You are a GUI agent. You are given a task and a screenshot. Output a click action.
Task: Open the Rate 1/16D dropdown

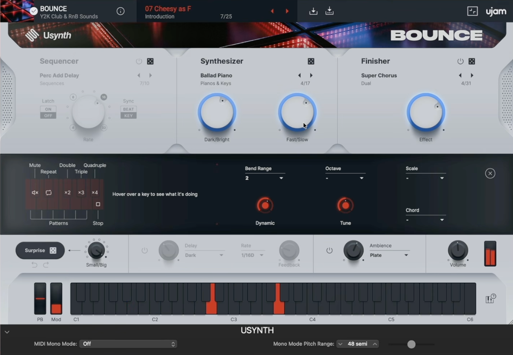point(252,255)
